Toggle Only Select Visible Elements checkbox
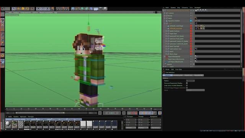The image size is (245, 138). pyautogui.click(x=187, y=85)
